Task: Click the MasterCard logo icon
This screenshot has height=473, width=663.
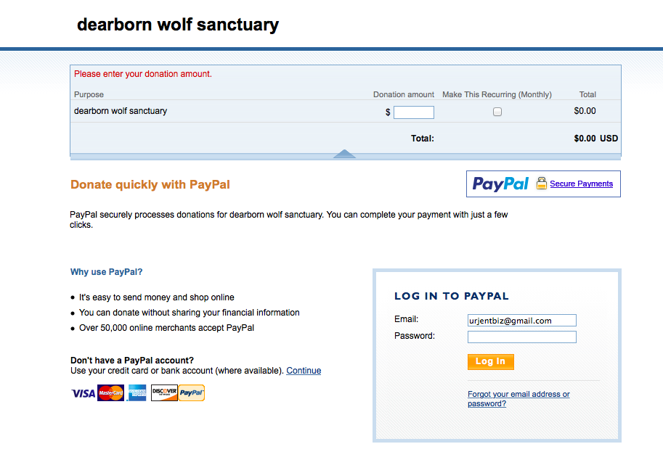Action: click(x=110, y=393)
